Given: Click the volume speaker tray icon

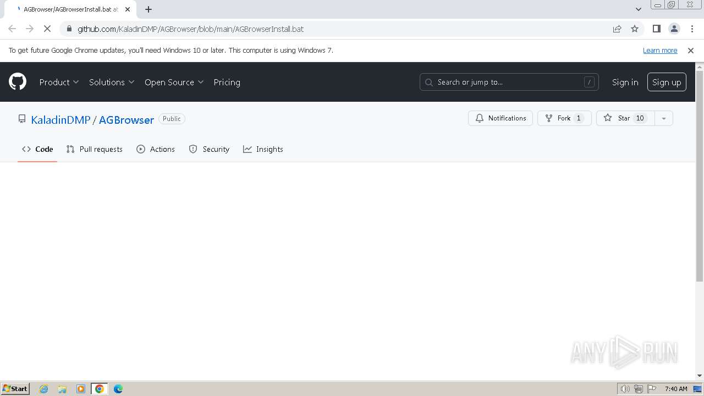Looking at the screenshot, I should tap(625, 388).
